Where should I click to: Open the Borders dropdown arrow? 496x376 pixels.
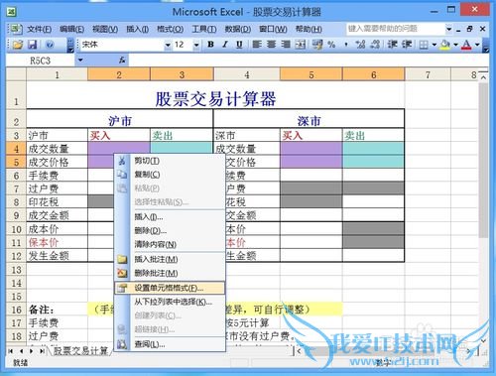click(434, 45)
